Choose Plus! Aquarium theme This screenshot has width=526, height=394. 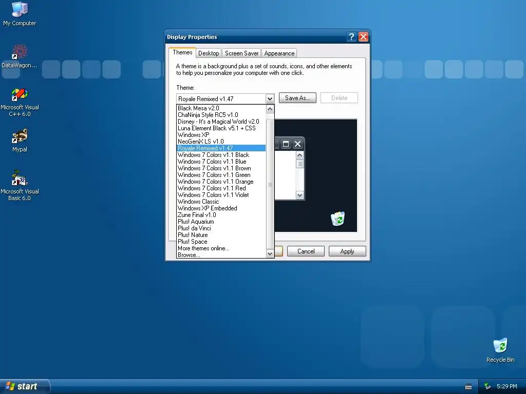[x=221, y=222]
